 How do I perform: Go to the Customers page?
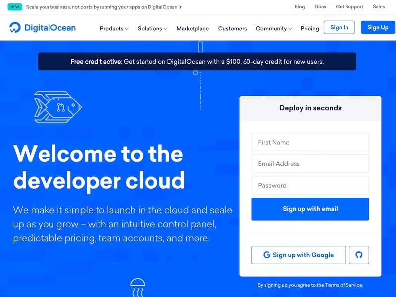[x=232, y=28]
